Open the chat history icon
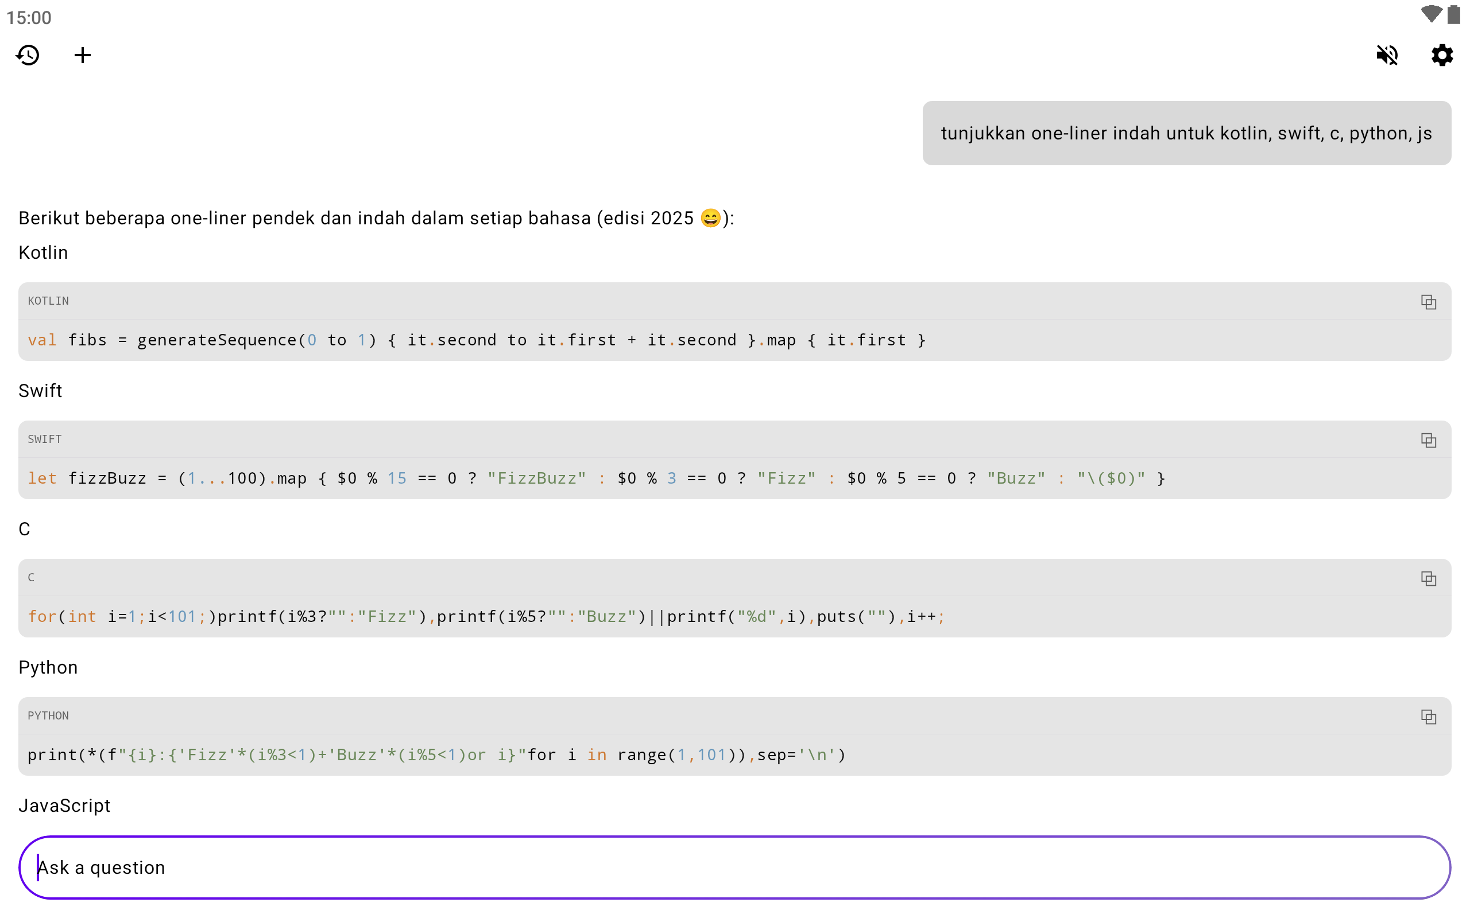 pyautogui.click(x=28, y=55)
